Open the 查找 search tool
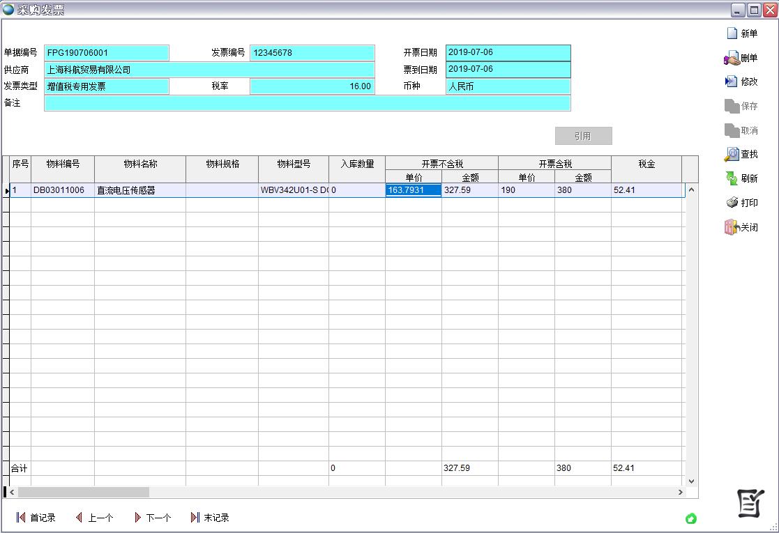The width and height of the screenshot is (779, 533). 732,154
